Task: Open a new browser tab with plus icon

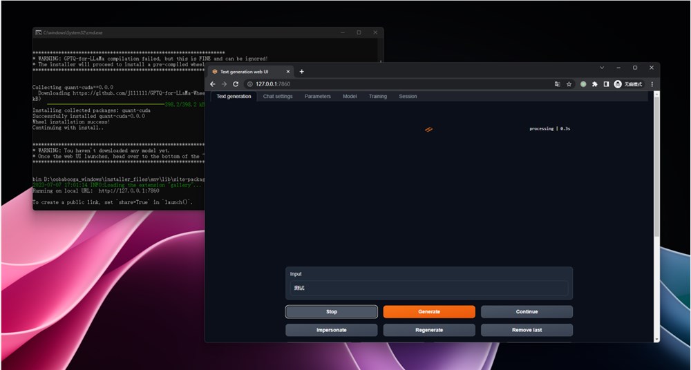Action: click(301, 71)
